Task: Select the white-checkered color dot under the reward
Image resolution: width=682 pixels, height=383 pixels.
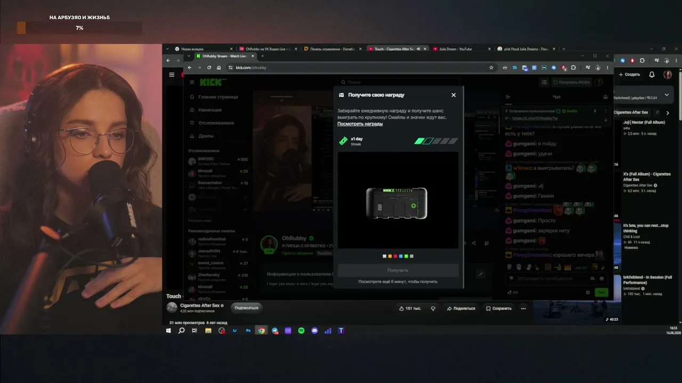Action: [x=385, y=256]
